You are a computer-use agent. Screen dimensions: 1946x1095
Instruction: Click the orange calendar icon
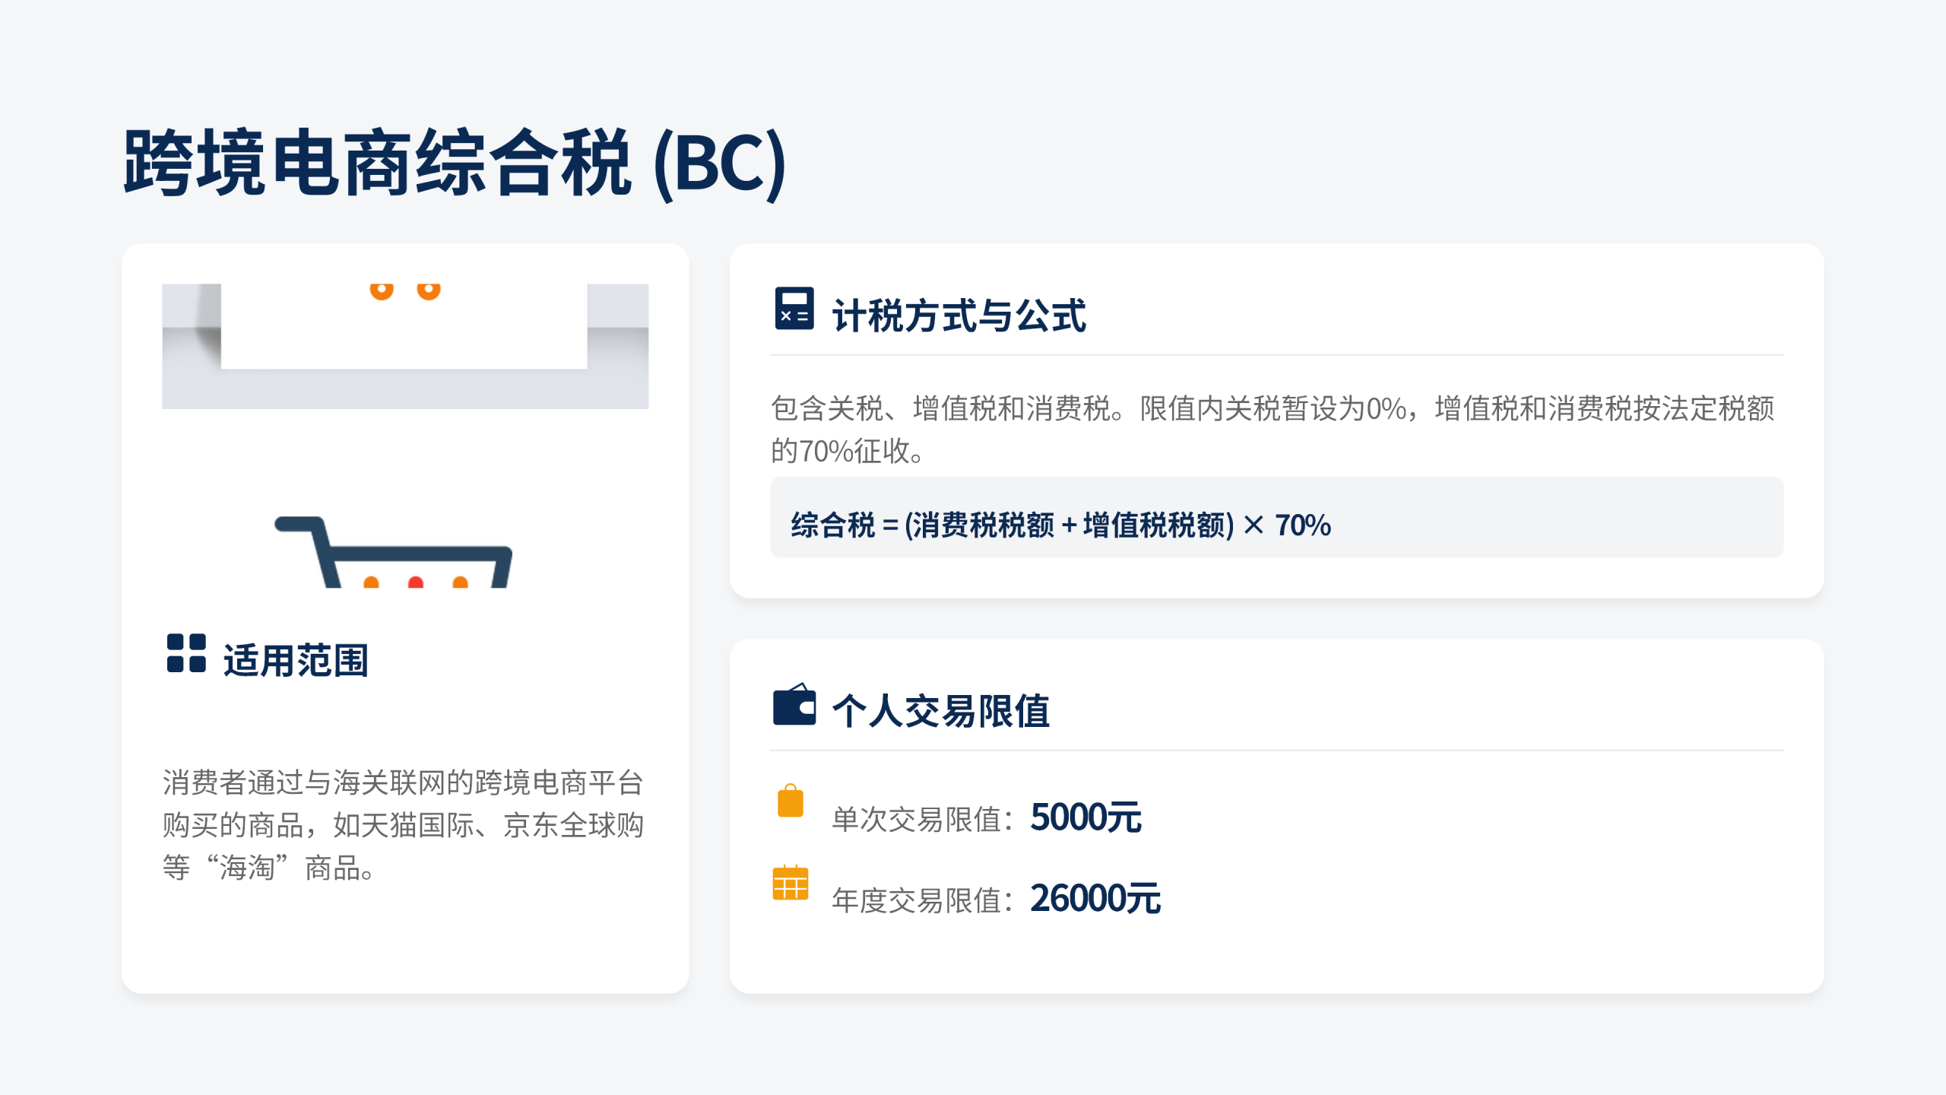pyautogui.click(x=791, y=883)
